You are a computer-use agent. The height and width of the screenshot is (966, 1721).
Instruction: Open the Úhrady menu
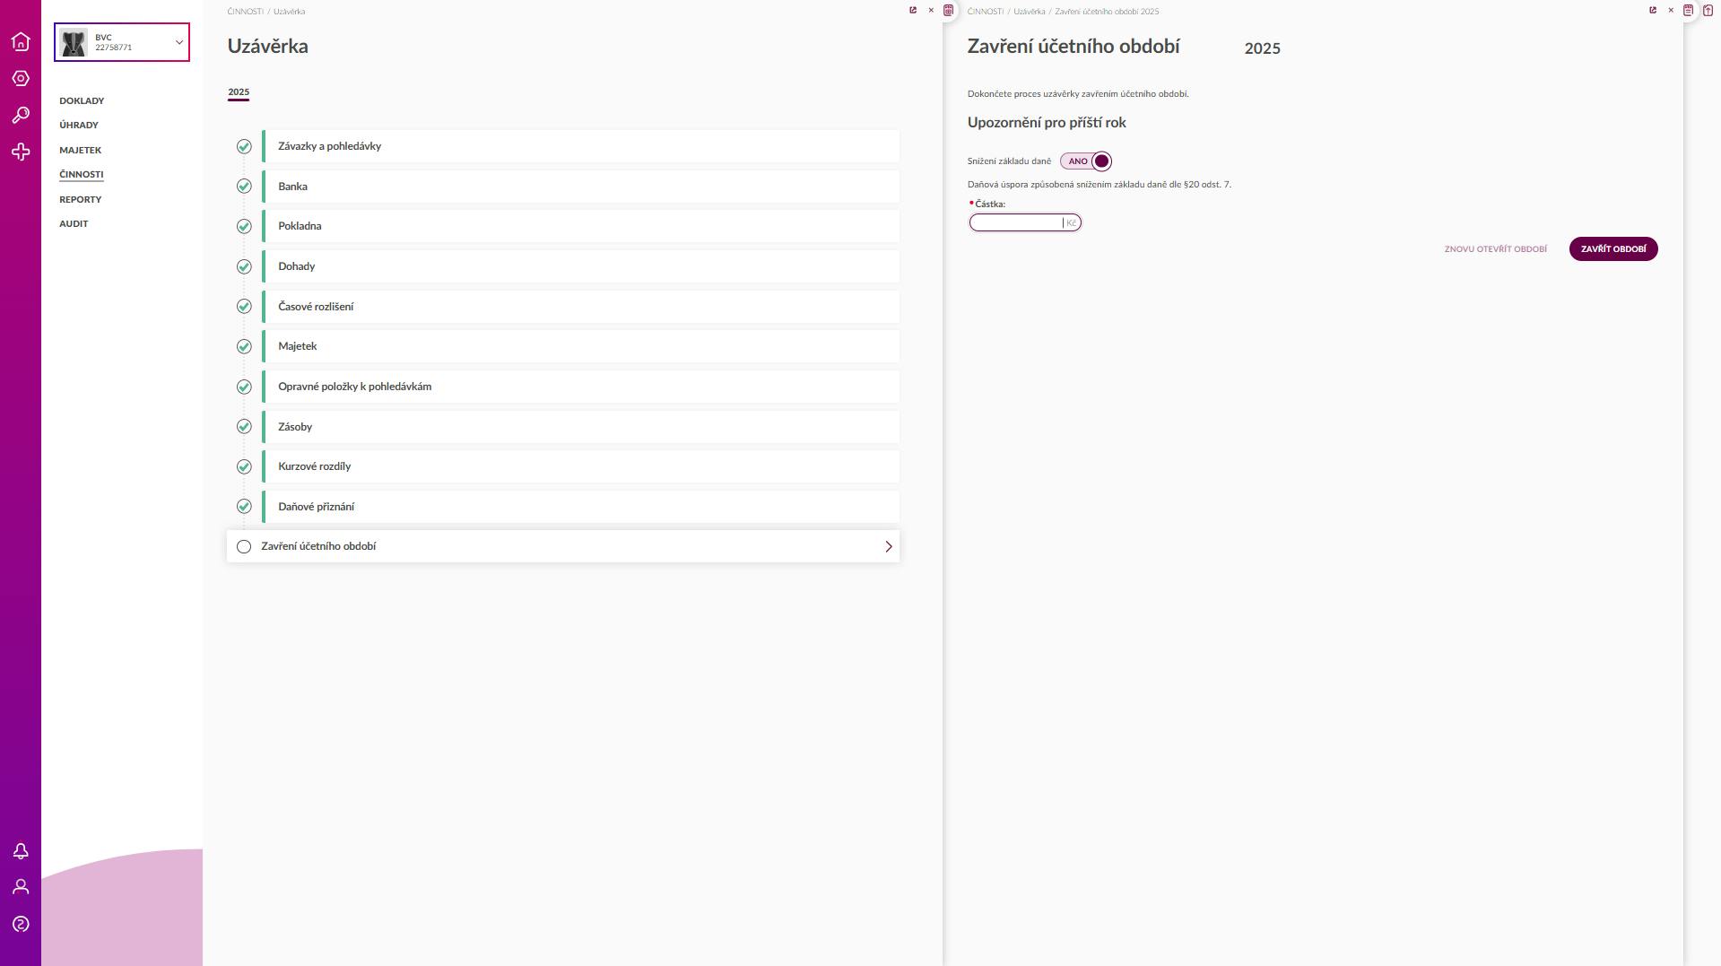[79, 125]
